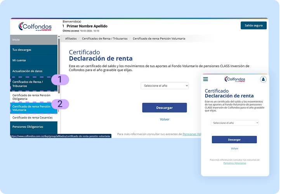
Task: Click Certificados de Renta / Tributarios breadcrumb
Action: point(105,38)
